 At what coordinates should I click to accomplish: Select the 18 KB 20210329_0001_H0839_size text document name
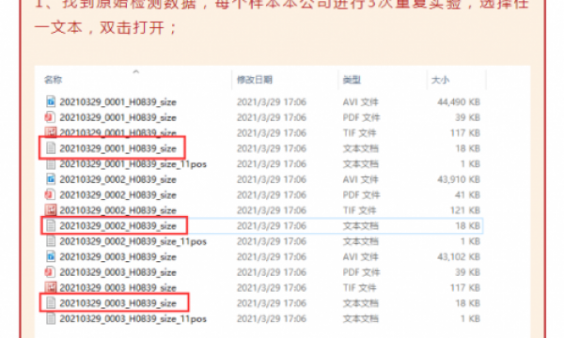pyautogui.click(x=118, y=148)
